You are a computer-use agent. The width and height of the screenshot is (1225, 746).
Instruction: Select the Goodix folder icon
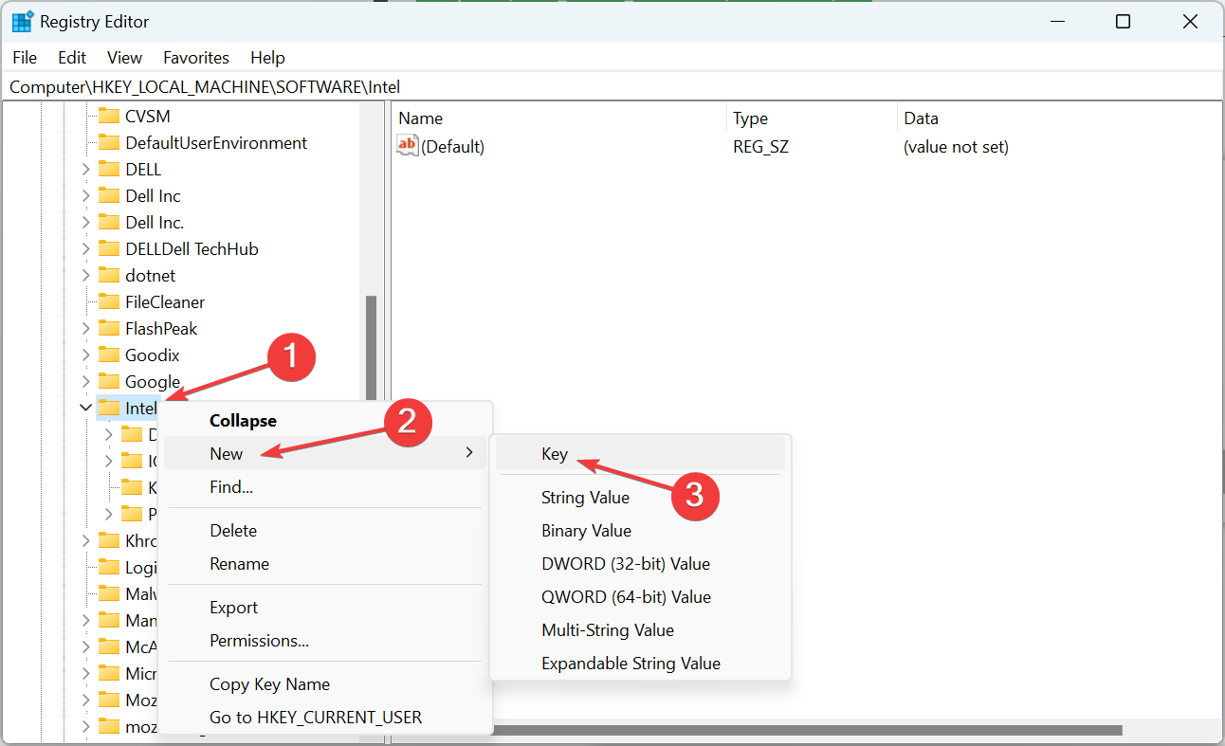(109, 355)
